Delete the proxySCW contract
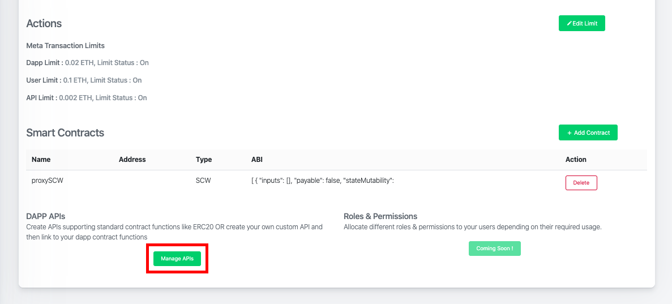This screenshot has width=672, height=304. tap(581, 183)
